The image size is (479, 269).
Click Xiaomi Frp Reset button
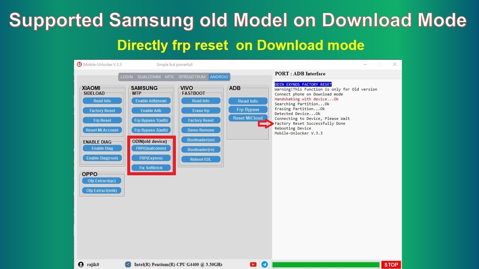coord(102,120)
